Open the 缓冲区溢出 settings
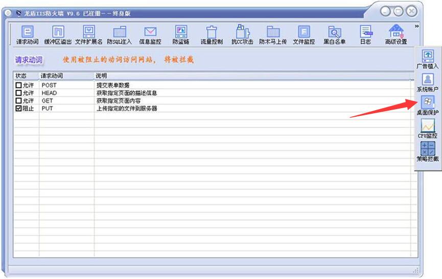The width and height of the screenshot is (442, 279). (58, 35)
